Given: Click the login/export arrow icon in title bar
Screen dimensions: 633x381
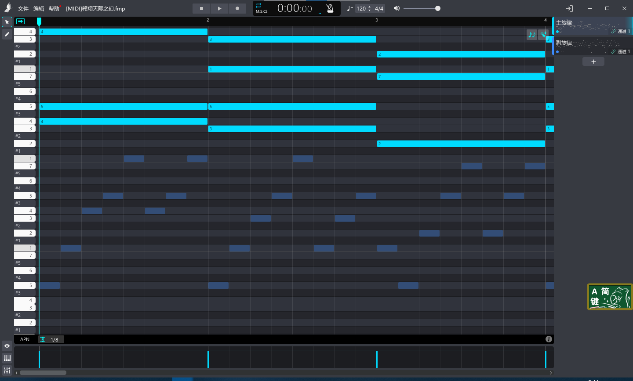Looking at the screenshot, I should point(569,8).
